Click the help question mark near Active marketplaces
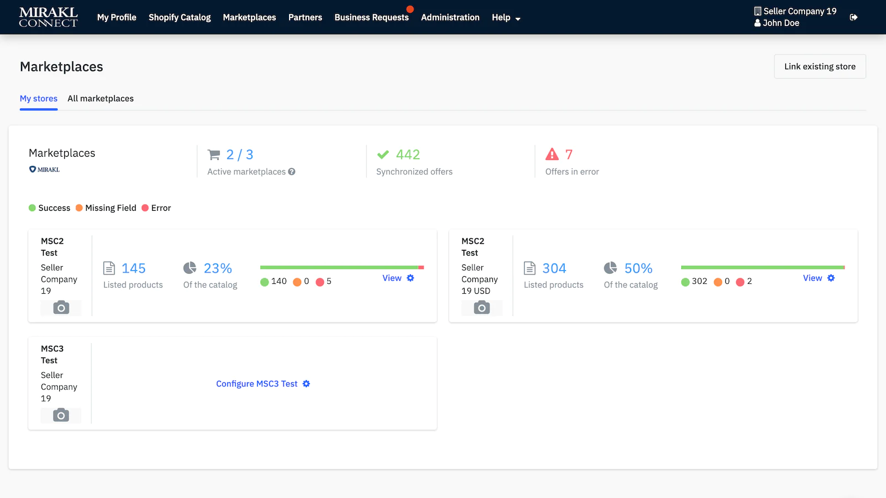The image size is (886, 498). (x=292, y=172)
